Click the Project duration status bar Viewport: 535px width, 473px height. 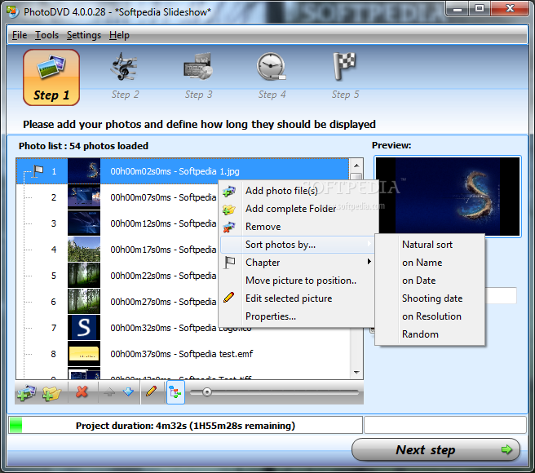185,425
